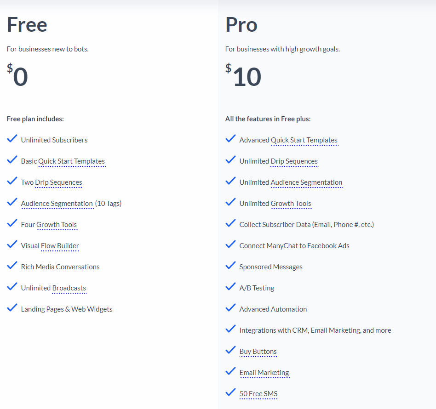
Task: Click the Buy Buttons link
Action: click(x=258, y=352)
